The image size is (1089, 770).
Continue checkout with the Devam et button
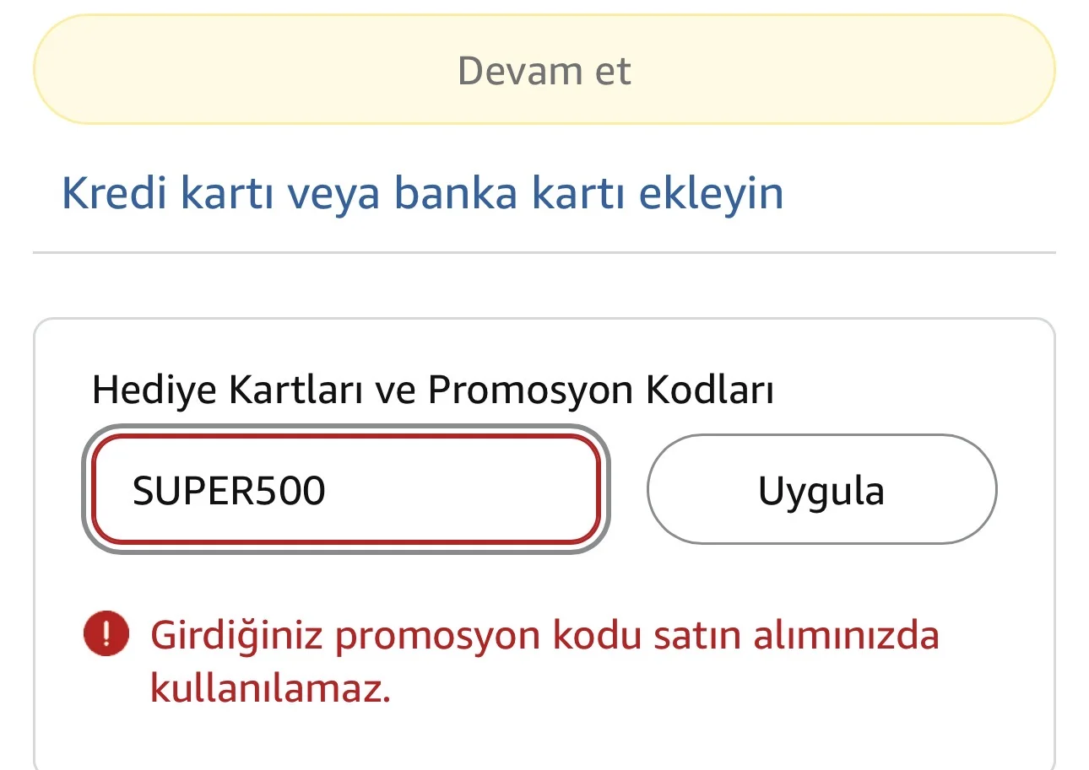pos(544,71)
